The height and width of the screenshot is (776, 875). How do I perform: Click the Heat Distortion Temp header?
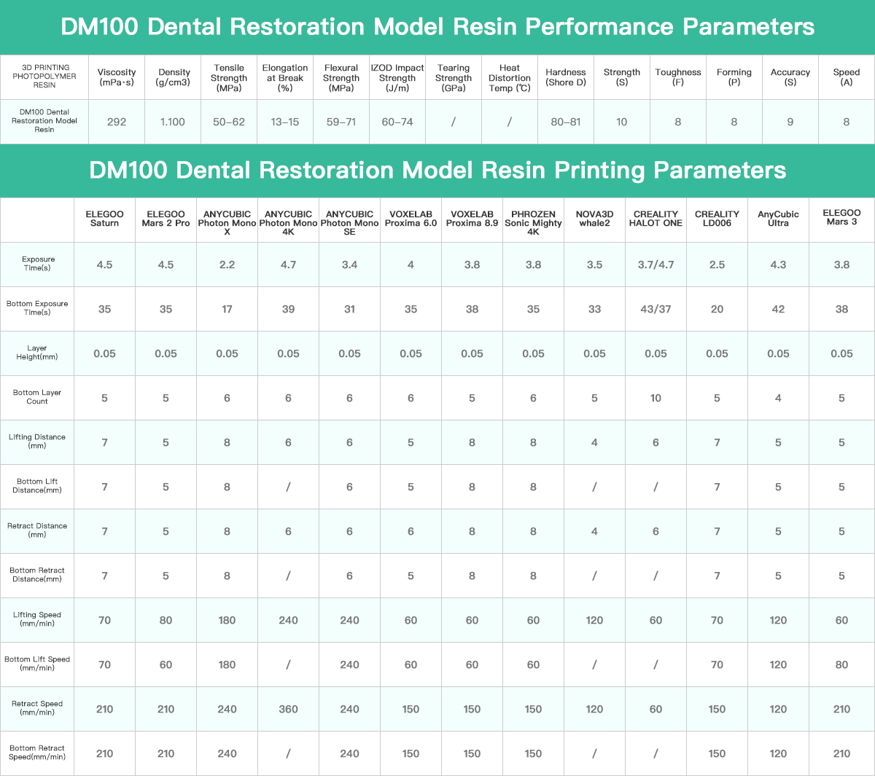tap(510, 78)
